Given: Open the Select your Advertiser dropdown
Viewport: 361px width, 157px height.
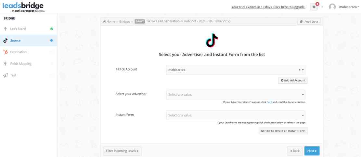Looking at the screenshot, I should click(236, 95).
